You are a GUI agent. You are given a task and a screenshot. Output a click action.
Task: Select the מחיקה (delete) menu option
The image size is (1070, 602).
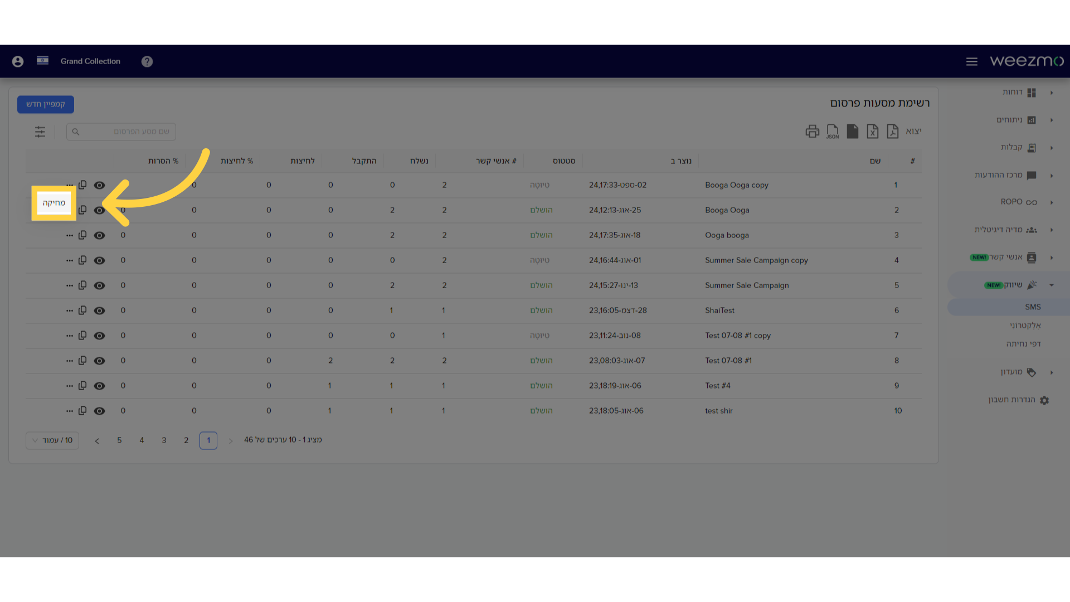(x=54, y=203)
